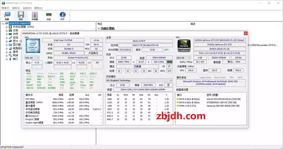Click the 内存 memory icon in the tree
The width and height of the screenshot is (283, 149).
pos(10,34)
